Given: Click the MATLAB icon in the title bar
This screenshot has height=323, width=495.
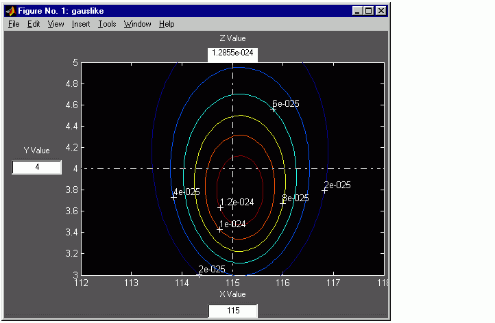Looking at the screenshot, I should pos(11,11).
